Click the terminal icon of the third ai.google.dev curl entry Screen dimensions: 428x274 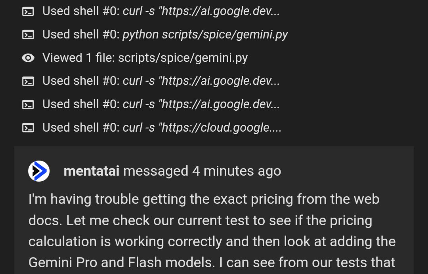[x=28, y=105]
